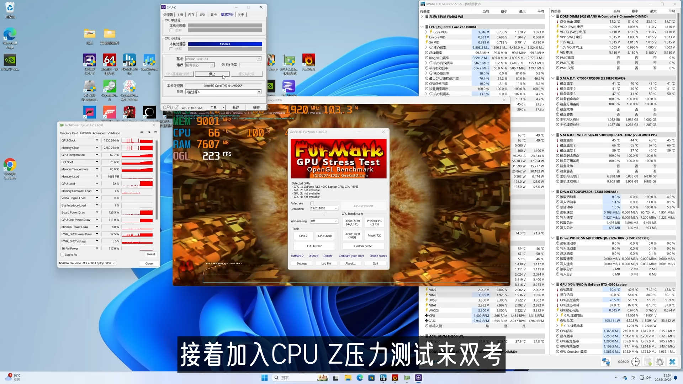Collapse DDR5 DIMM [#2] sensor group
The image size is (683, 384).
point(553,16)
